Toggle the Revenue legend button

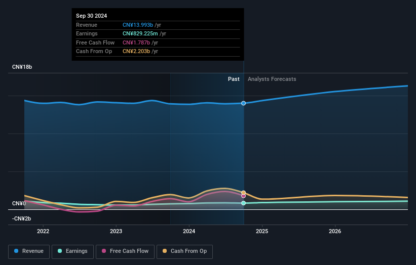pyautogui.click(x=29, y=251)
